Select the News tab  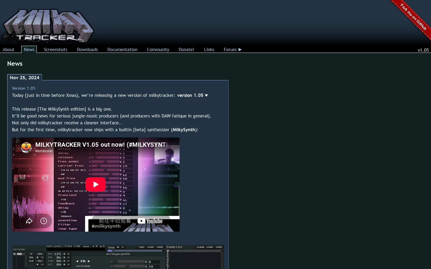pyautogui.click(x=29, y=50)
